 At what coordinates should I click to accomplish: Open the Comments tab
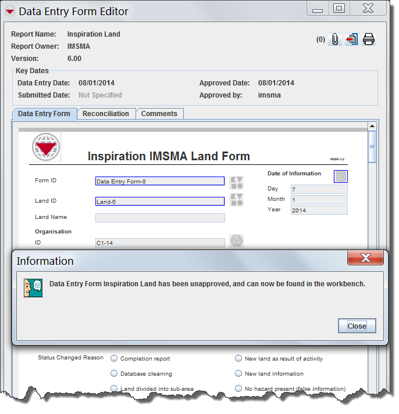(159, 114)
